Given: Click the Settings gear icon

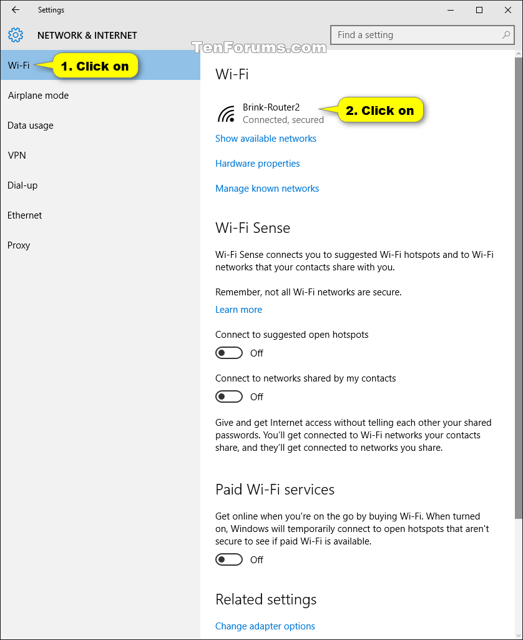Looking at the screenshot, I should [16, 35].
